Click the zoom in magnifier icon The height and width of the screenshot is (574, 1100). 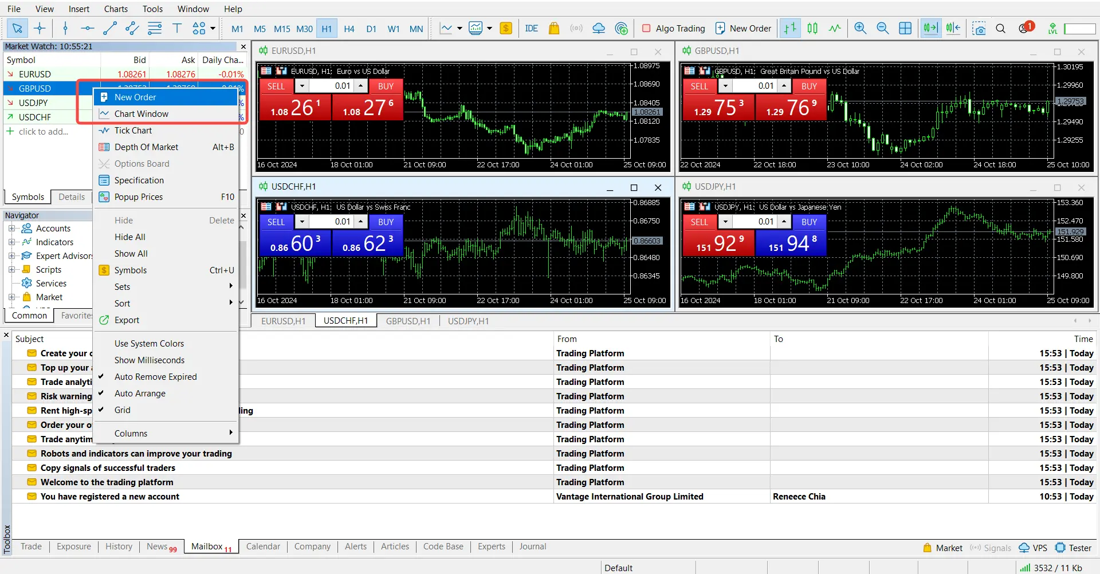860,28
